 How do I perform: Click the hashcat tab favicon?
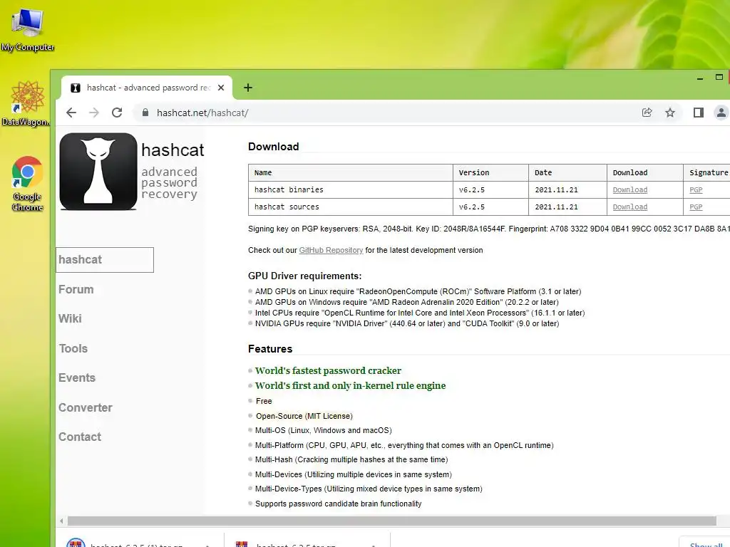(76, 88)
